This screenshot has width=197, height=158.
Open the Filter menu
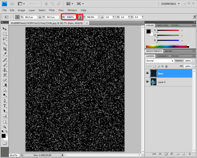click(52, 10)
